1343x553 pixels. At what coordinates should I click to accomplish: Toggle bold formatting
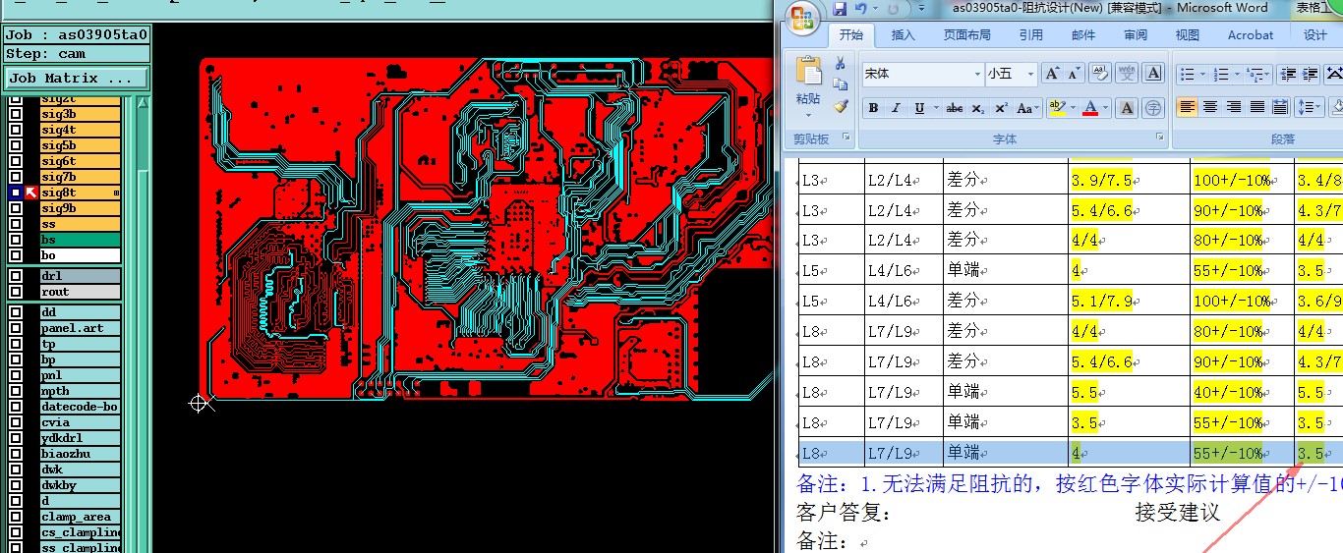(873, 108)
